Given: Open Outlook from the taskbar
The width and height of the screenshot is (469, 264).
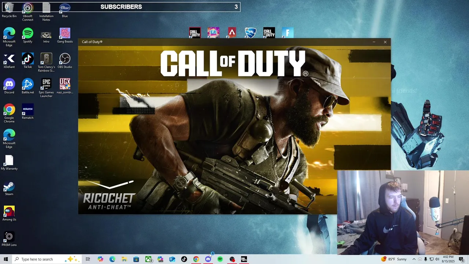Looking at the screenshot, I should pyautogui.click(x=172, y=259).
